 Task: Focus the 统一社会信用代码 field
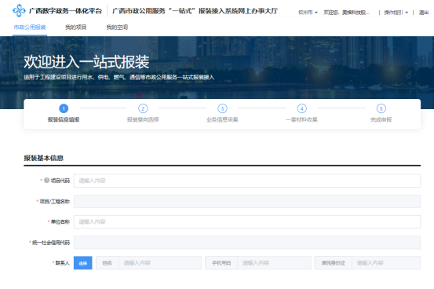tap(247, 243)
